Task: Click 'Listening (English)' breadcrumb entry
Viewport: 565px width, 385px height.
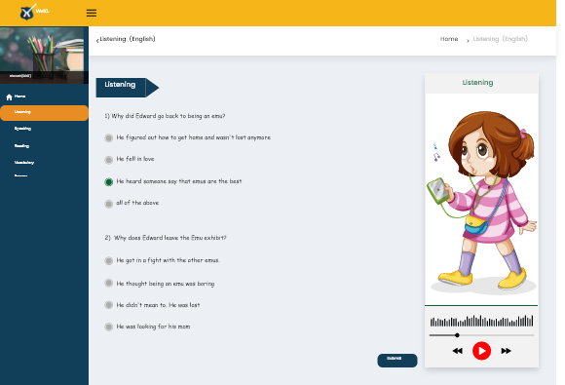Action: 500,39
